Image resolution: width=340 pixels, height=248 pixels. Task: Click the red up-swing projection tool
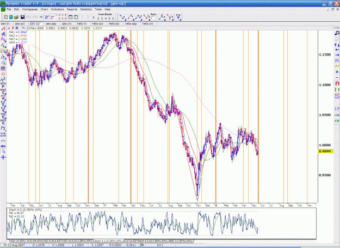click(131, 17)
